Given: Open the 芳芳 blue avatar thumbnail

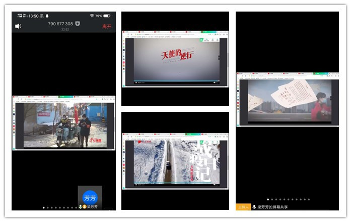Looking at the screenshot, I should (x=90, y=197).
